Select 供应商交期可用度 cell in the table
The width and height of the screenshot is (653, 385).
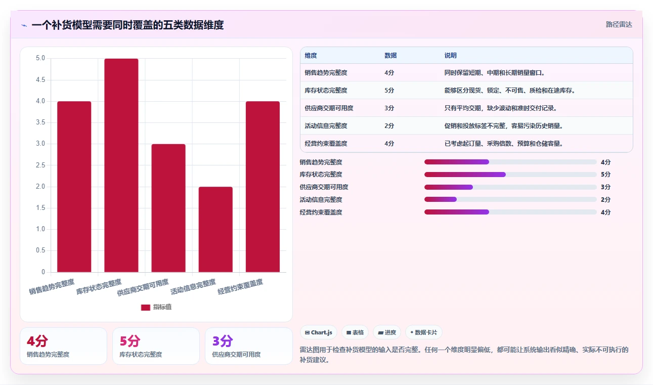click(329, 108)
